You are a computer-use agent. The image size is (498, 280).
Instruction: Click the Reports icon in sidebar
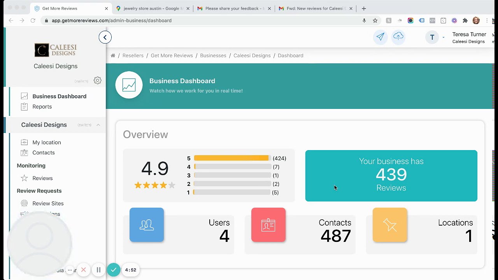(x=24, y=107)
